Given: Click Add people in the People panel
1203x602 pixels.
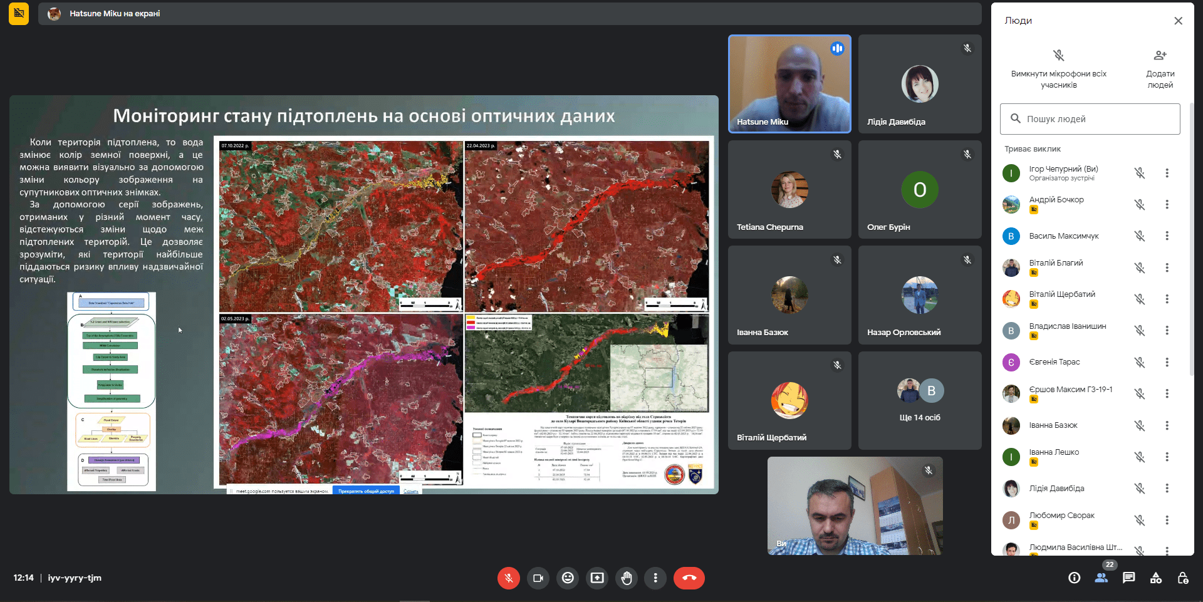Looking at the screenshot, I should coord(1160,68).
